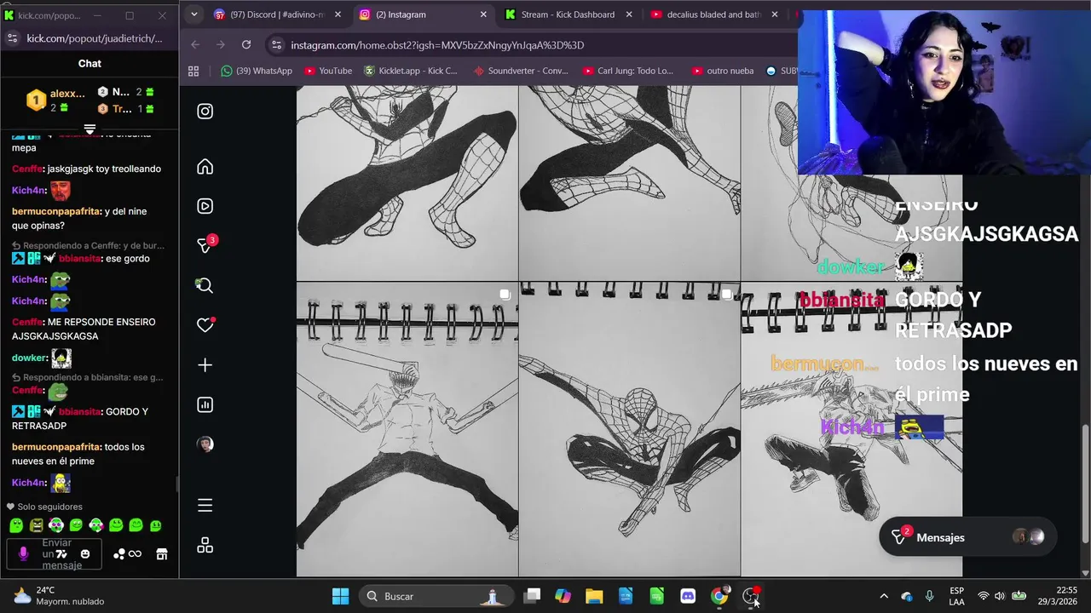This screenshot has height=613, width=1091.
Task: Open the YouTube bookmark
Action: 328,72
